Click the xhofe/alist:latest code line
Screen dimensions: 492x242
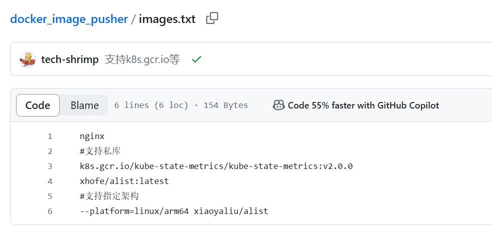pos(124,181)
